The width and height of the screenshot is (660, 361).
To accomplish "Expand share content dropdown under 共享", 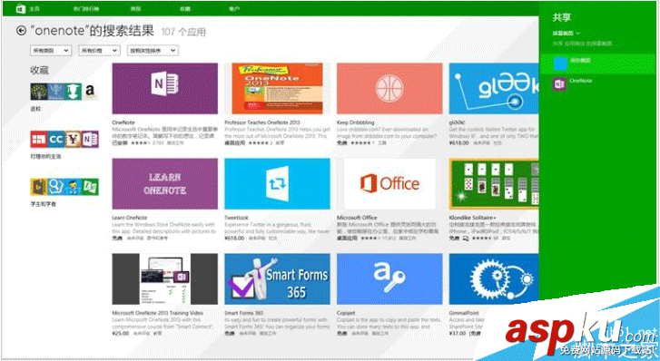I will 566,33.
